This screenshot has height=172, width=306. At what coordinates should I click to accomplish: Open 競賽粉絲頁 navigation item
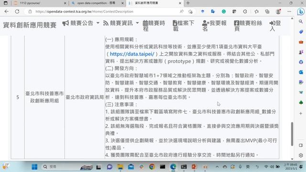[x=248, y=26]
